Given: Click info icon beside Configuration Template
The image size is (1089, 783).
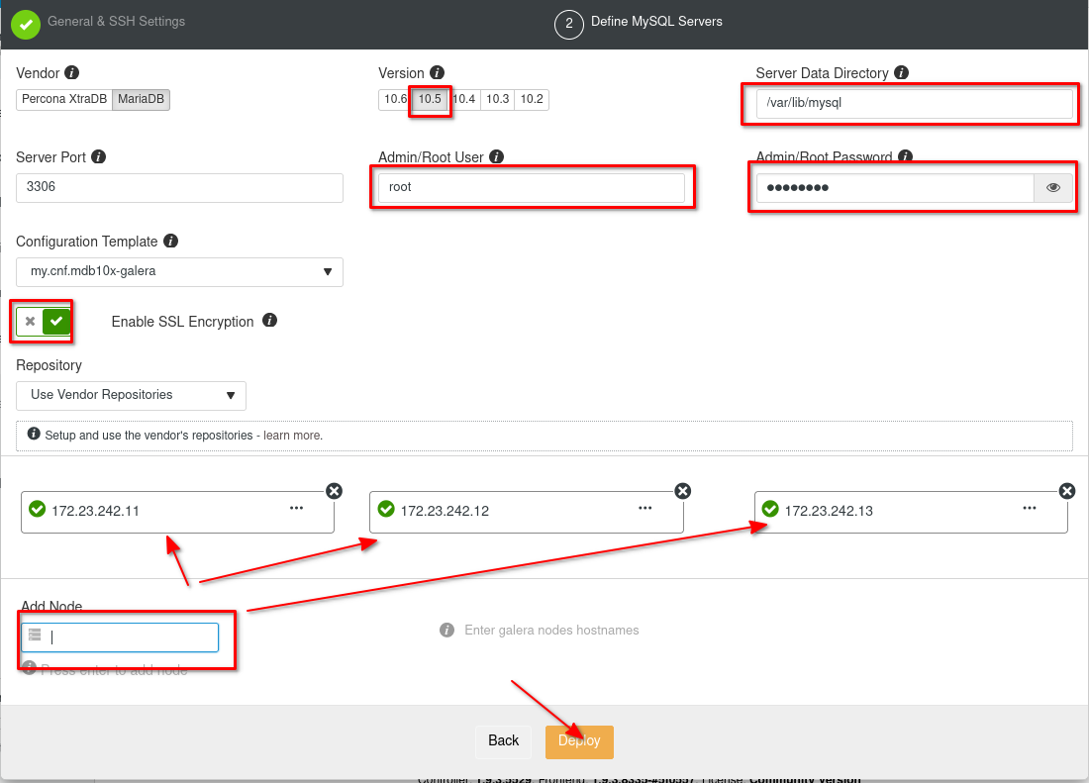Looking at the screenshot, I should tap(170, 242).
